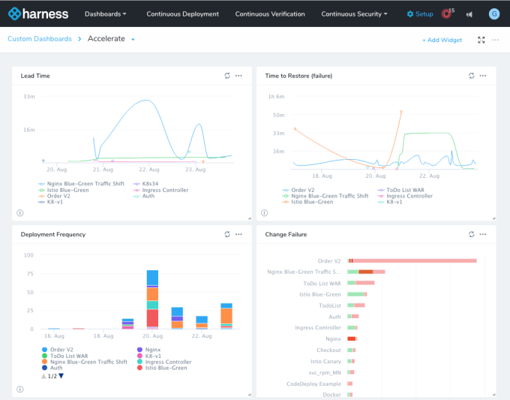Open Continuous Verification section
Viewport: 510px width, 400px height.
click(270, 14)
